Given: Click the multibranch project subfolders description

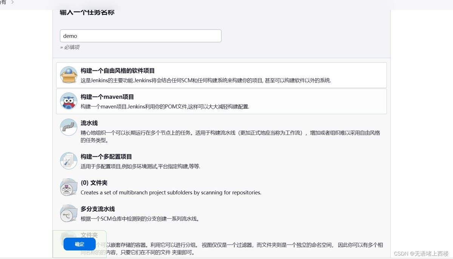Looking at the screenshot, I should point(171,192).
